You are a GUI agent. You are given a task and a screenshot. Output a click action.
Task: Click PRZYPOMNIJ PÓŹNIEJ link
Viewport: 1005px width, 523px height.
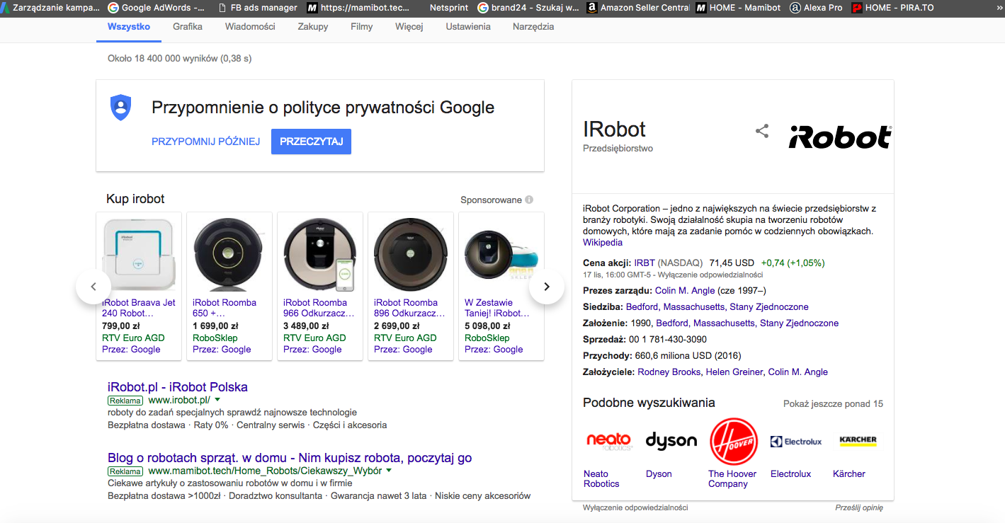click(206, 142)
